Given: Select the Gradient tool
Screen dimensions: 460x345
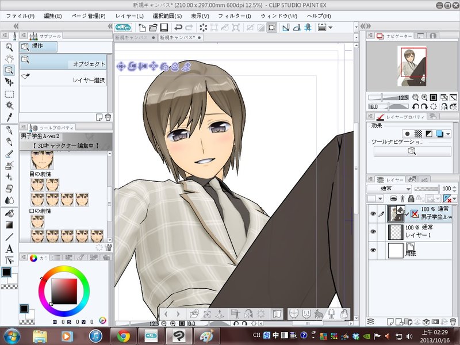Looking at the screenshot, I should 9,225.
